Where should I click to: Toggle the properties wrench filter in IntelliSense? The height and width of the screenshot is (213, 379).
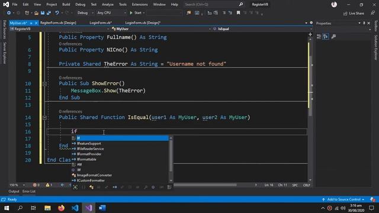coord(146,187)
